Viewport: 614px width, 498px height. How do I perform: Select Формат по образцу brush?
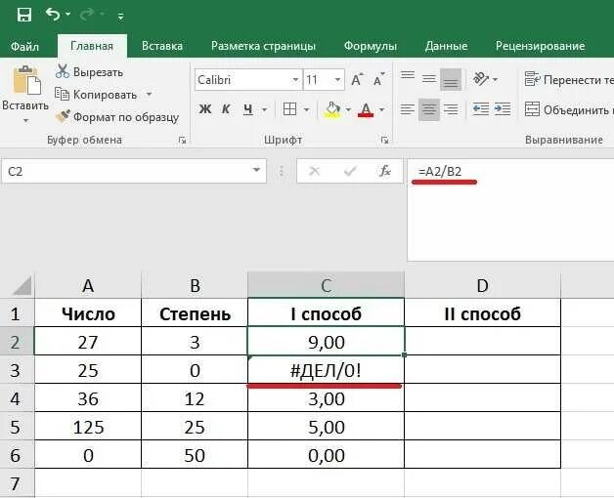click(x=117, y=117)
